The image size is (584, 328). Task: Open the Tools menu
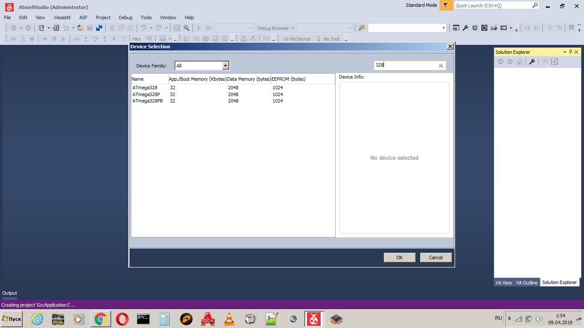point(146,18)
